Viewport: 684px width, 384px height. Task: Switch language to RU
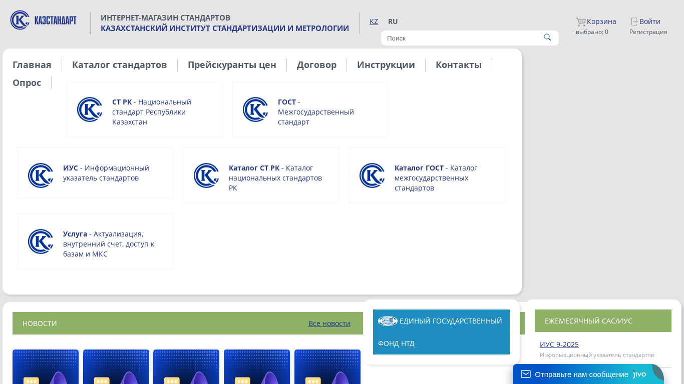393,21
